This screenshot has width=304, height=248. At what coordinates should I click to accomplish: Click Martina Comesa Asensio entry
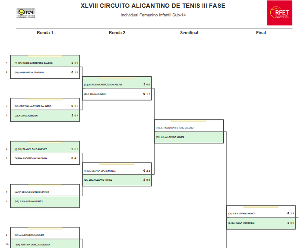point(33,245)
